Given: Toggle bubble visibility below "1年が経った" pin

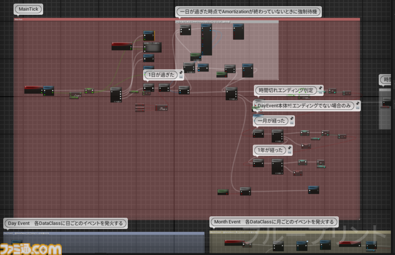Looking at the screenshot, I should coord(289,153).
